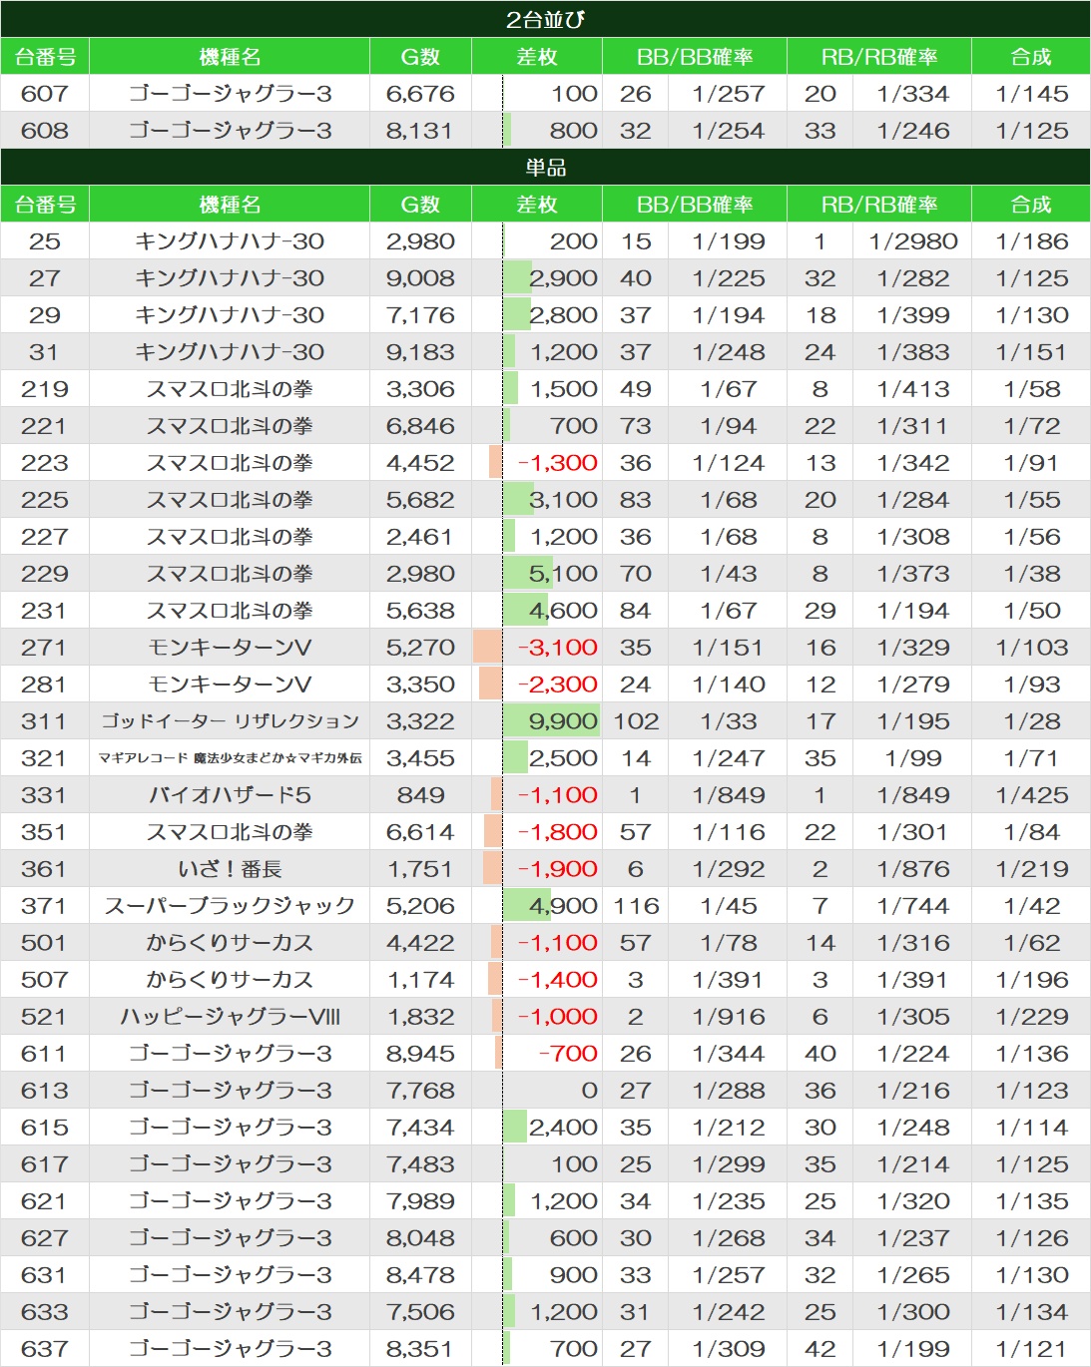Screen dimensions: 1091x1367
Task: Select machine number 637 cell
Action: click(x=45, y=1349)
